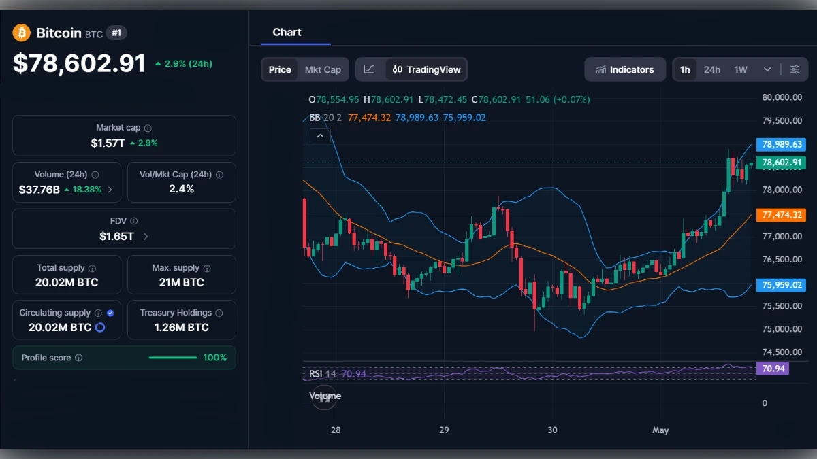Open the Indicators button
817x459 pixels.
click(x=625, y=69)
